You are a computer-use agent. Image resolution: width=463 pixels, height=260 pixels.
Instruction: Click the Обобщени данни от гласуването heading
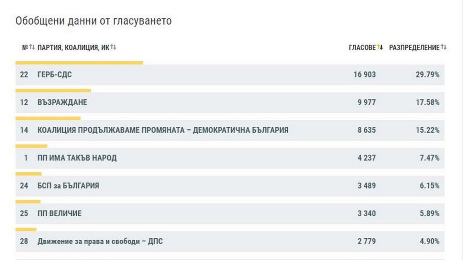93,21
